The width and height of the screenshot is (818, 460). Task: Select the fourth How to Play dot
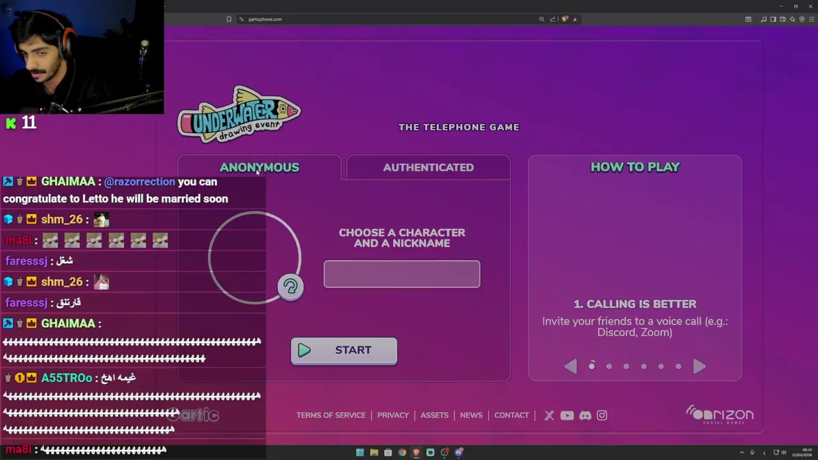644,366
